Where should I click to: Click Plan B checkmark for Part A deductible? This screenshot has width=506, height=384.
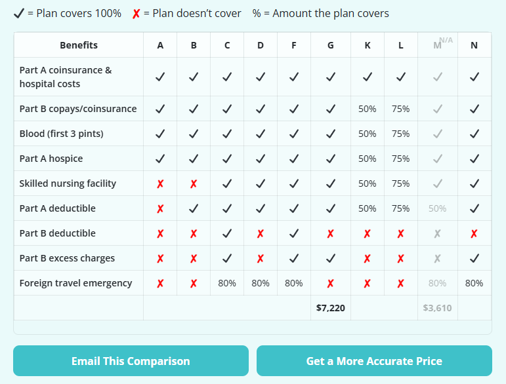(194, 208)
